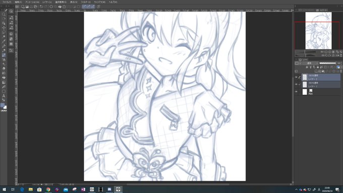Viewport: 343px width, 193px height.
Task: Click the Open file folder icon
Action: click(x=27, y=7)
